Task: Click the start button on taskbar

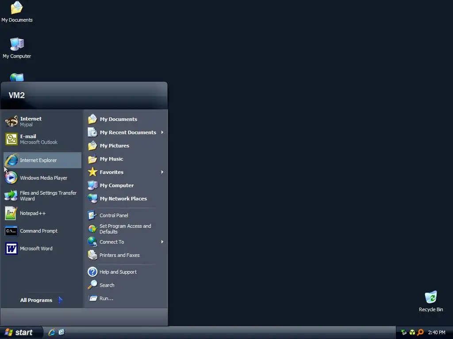Action: 21,333
